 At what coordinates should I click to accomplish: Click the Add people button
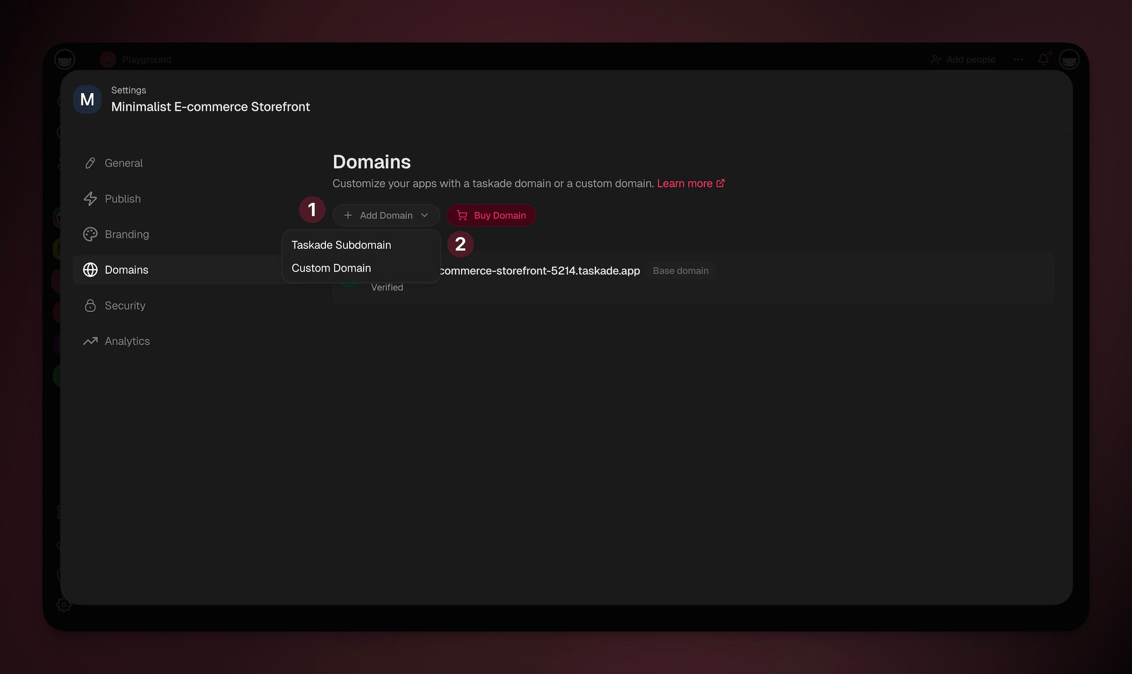click(x=963, y=60)
